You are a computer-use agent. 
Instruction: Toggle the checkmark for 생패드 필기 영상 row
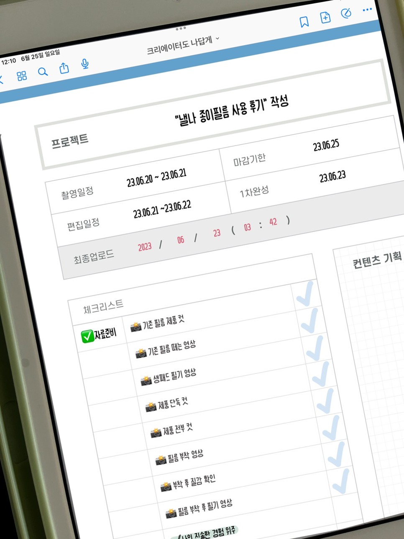[315, 348]
